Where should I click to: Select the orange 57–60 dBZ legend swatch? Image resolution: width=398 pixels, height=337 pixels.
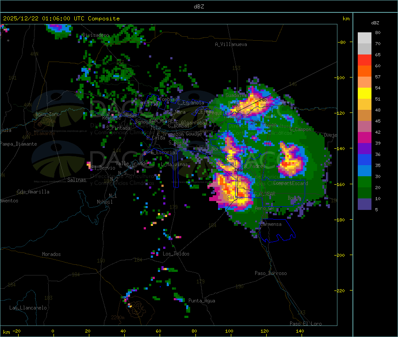pos(364,71)
